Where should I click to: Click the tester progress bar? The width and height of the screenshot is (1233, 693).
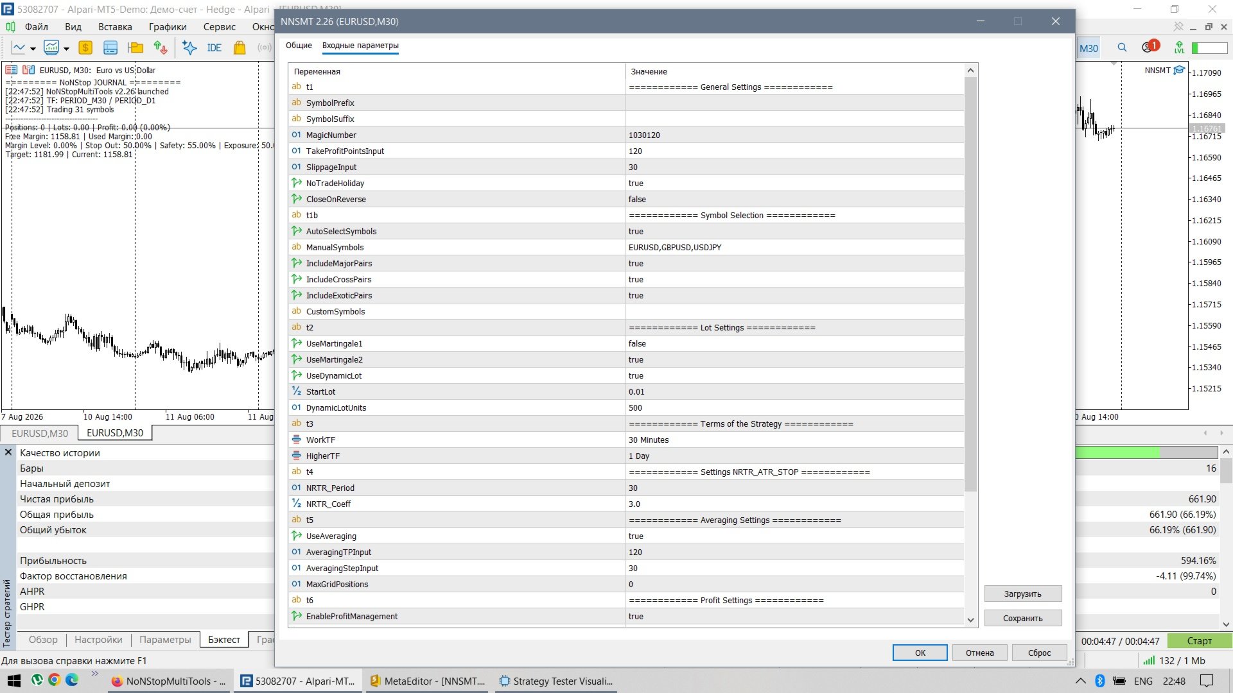[1146, 452]
